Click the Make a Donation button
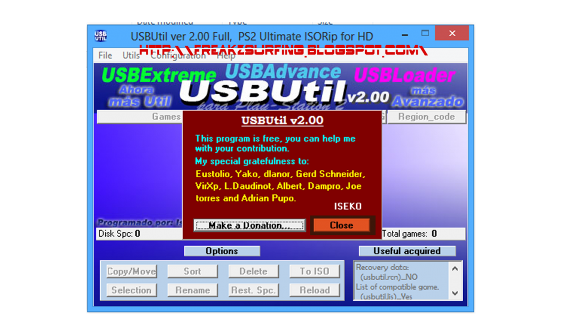The width and height of the screenshot is (570, 322). tap(250, 225)
